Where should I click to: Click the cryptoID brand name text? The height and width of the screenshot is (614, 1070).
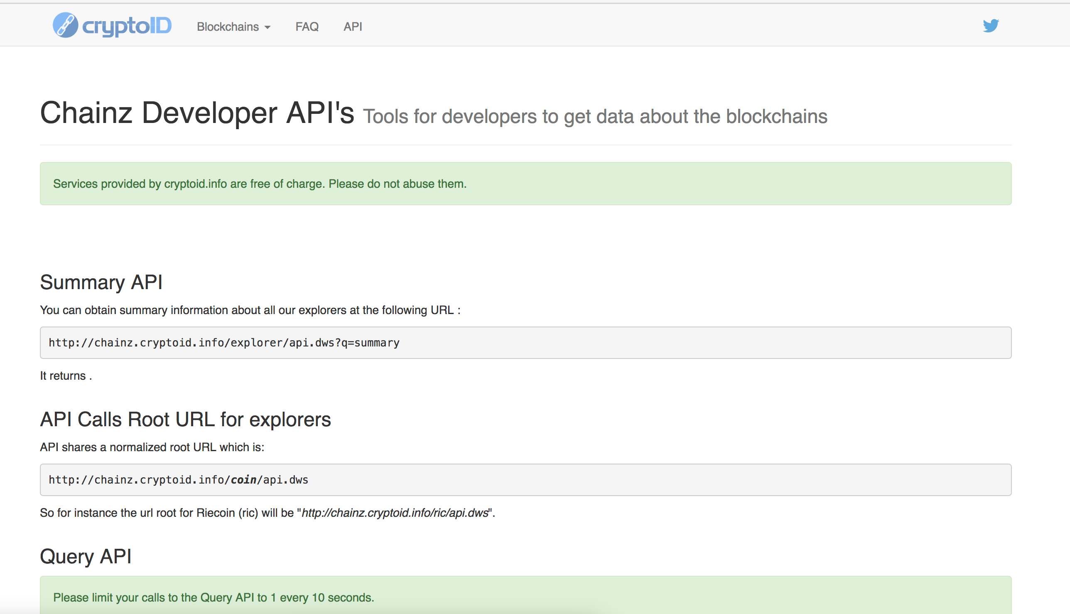point(127,26)
